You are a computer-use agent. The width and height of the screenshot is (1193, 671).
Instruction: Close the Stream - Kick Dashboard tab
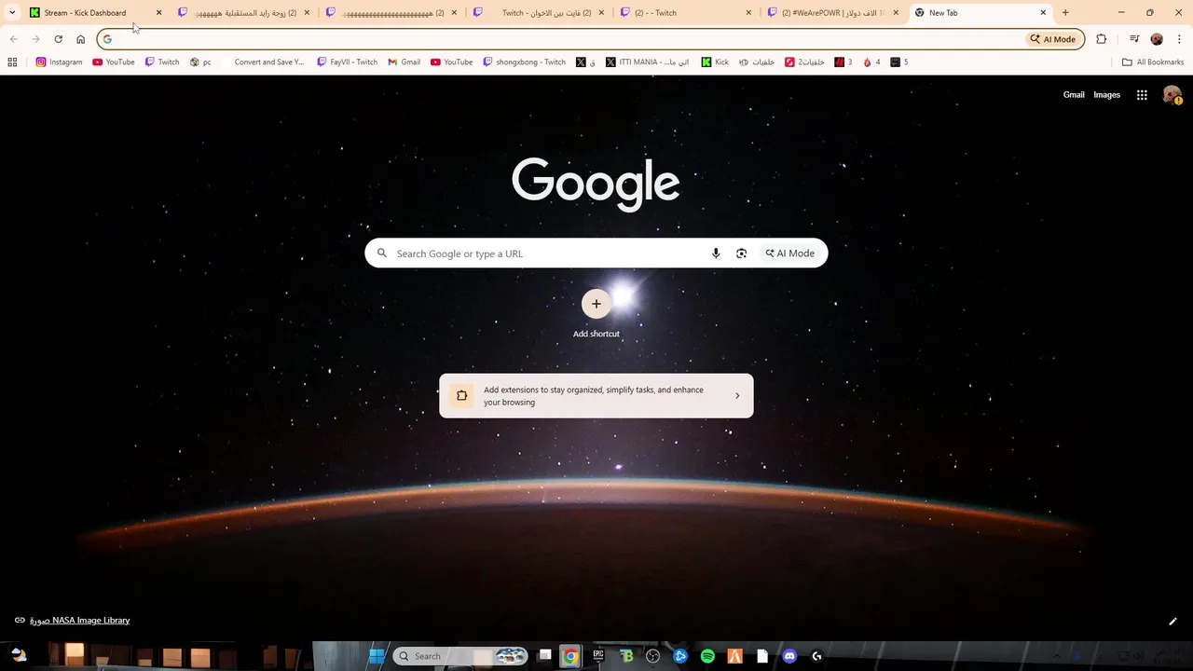pyautogui.click(x=158, y=13)
